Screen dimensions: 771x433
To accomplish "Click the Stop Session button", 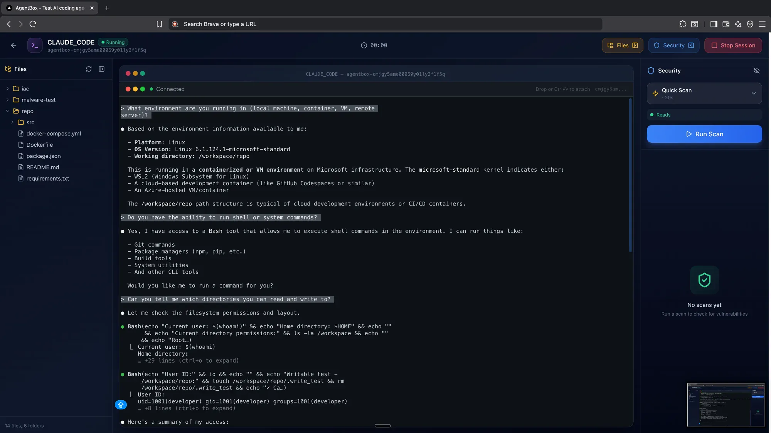I will 733,45.
